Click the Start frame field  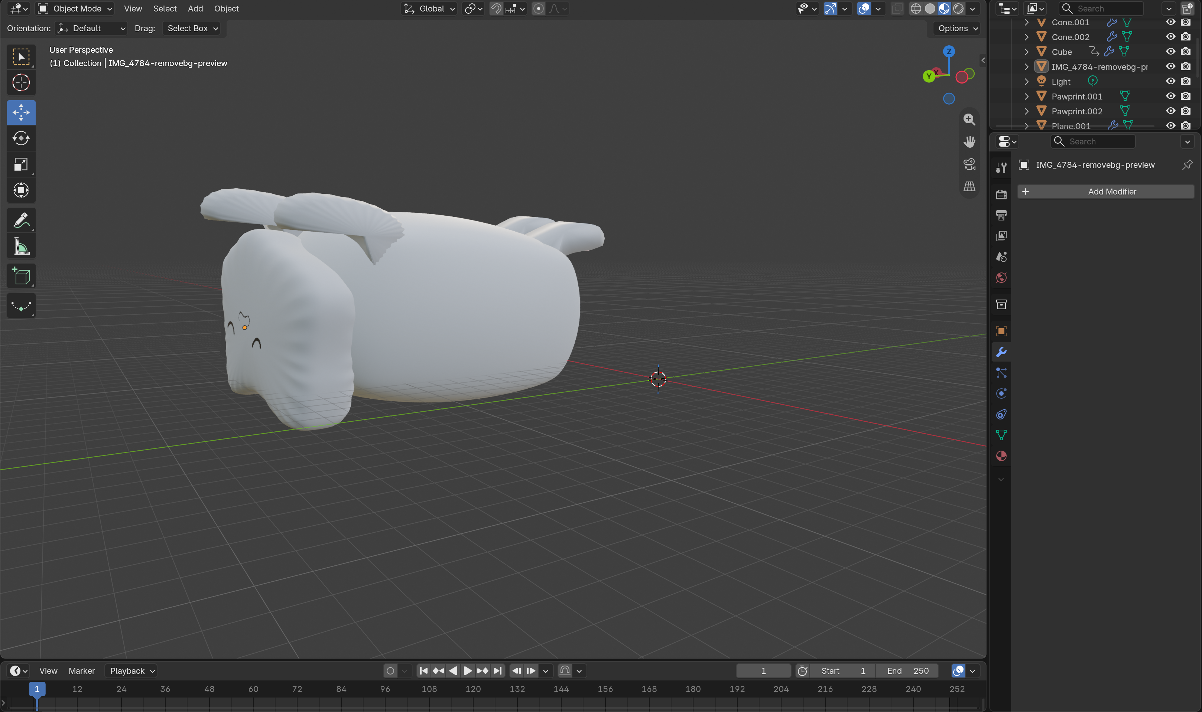(843, 671)
